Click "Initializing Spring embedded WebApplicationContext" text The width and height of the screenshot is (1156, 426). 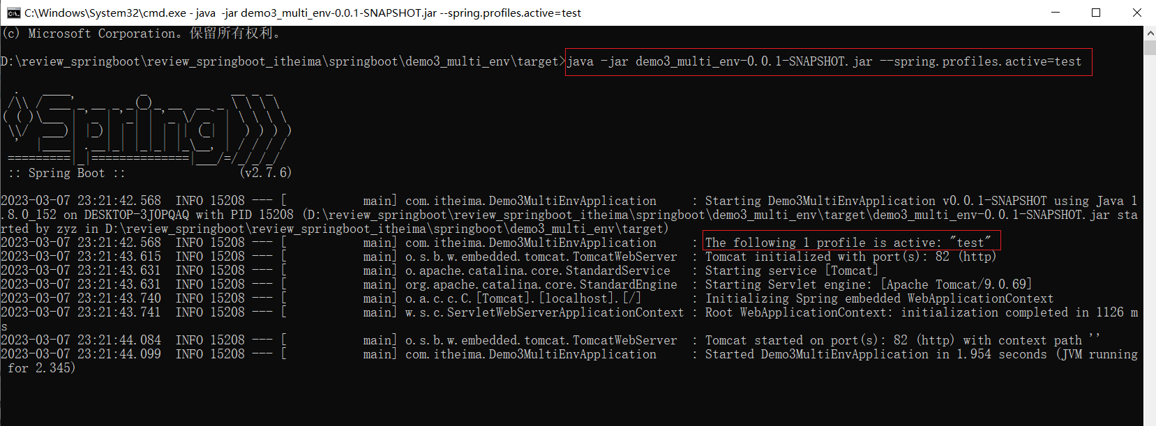click(879, 298)
